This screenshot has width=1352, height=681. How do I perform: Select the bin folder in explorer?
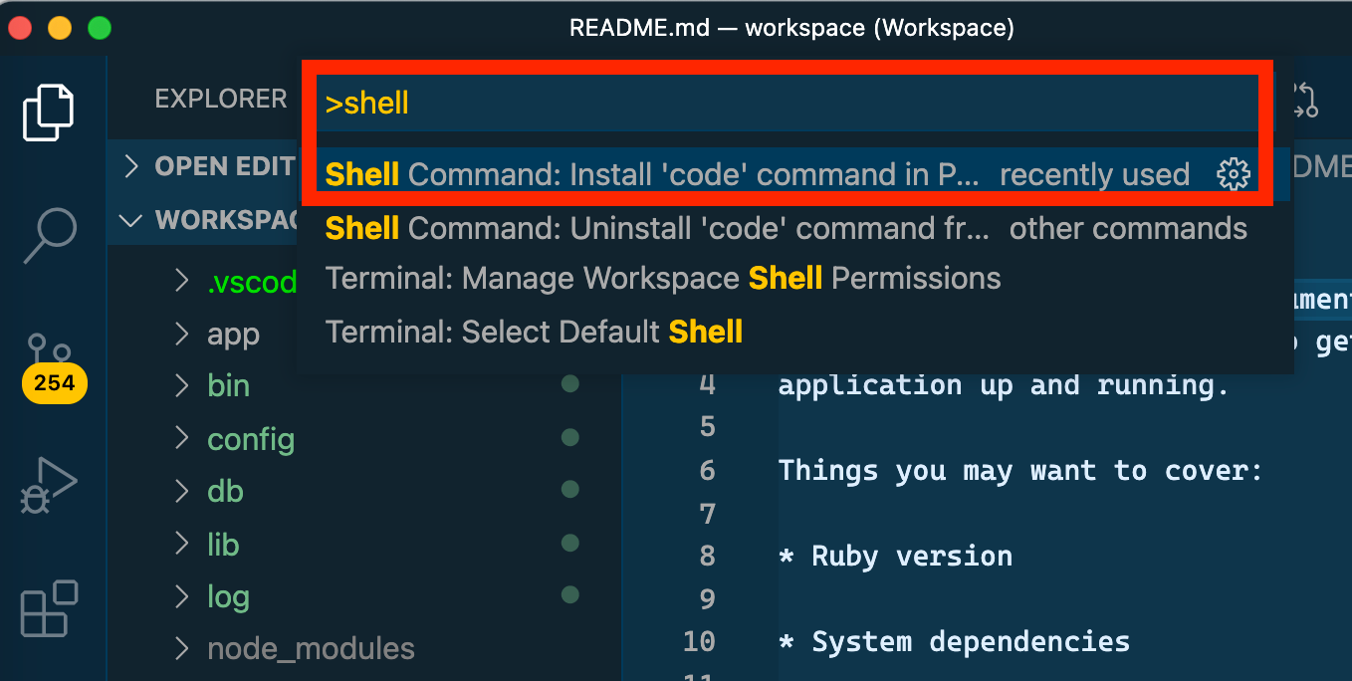click(x=228, y=385)
